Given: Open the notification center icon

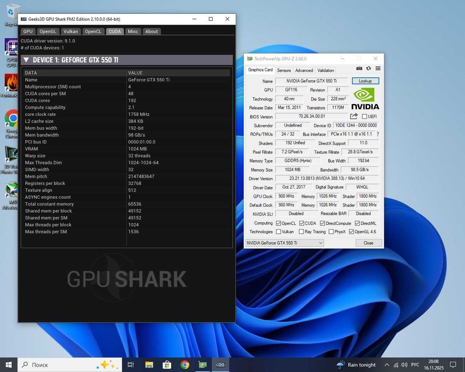Looking at the screenshot, I should tap(453, 365).
